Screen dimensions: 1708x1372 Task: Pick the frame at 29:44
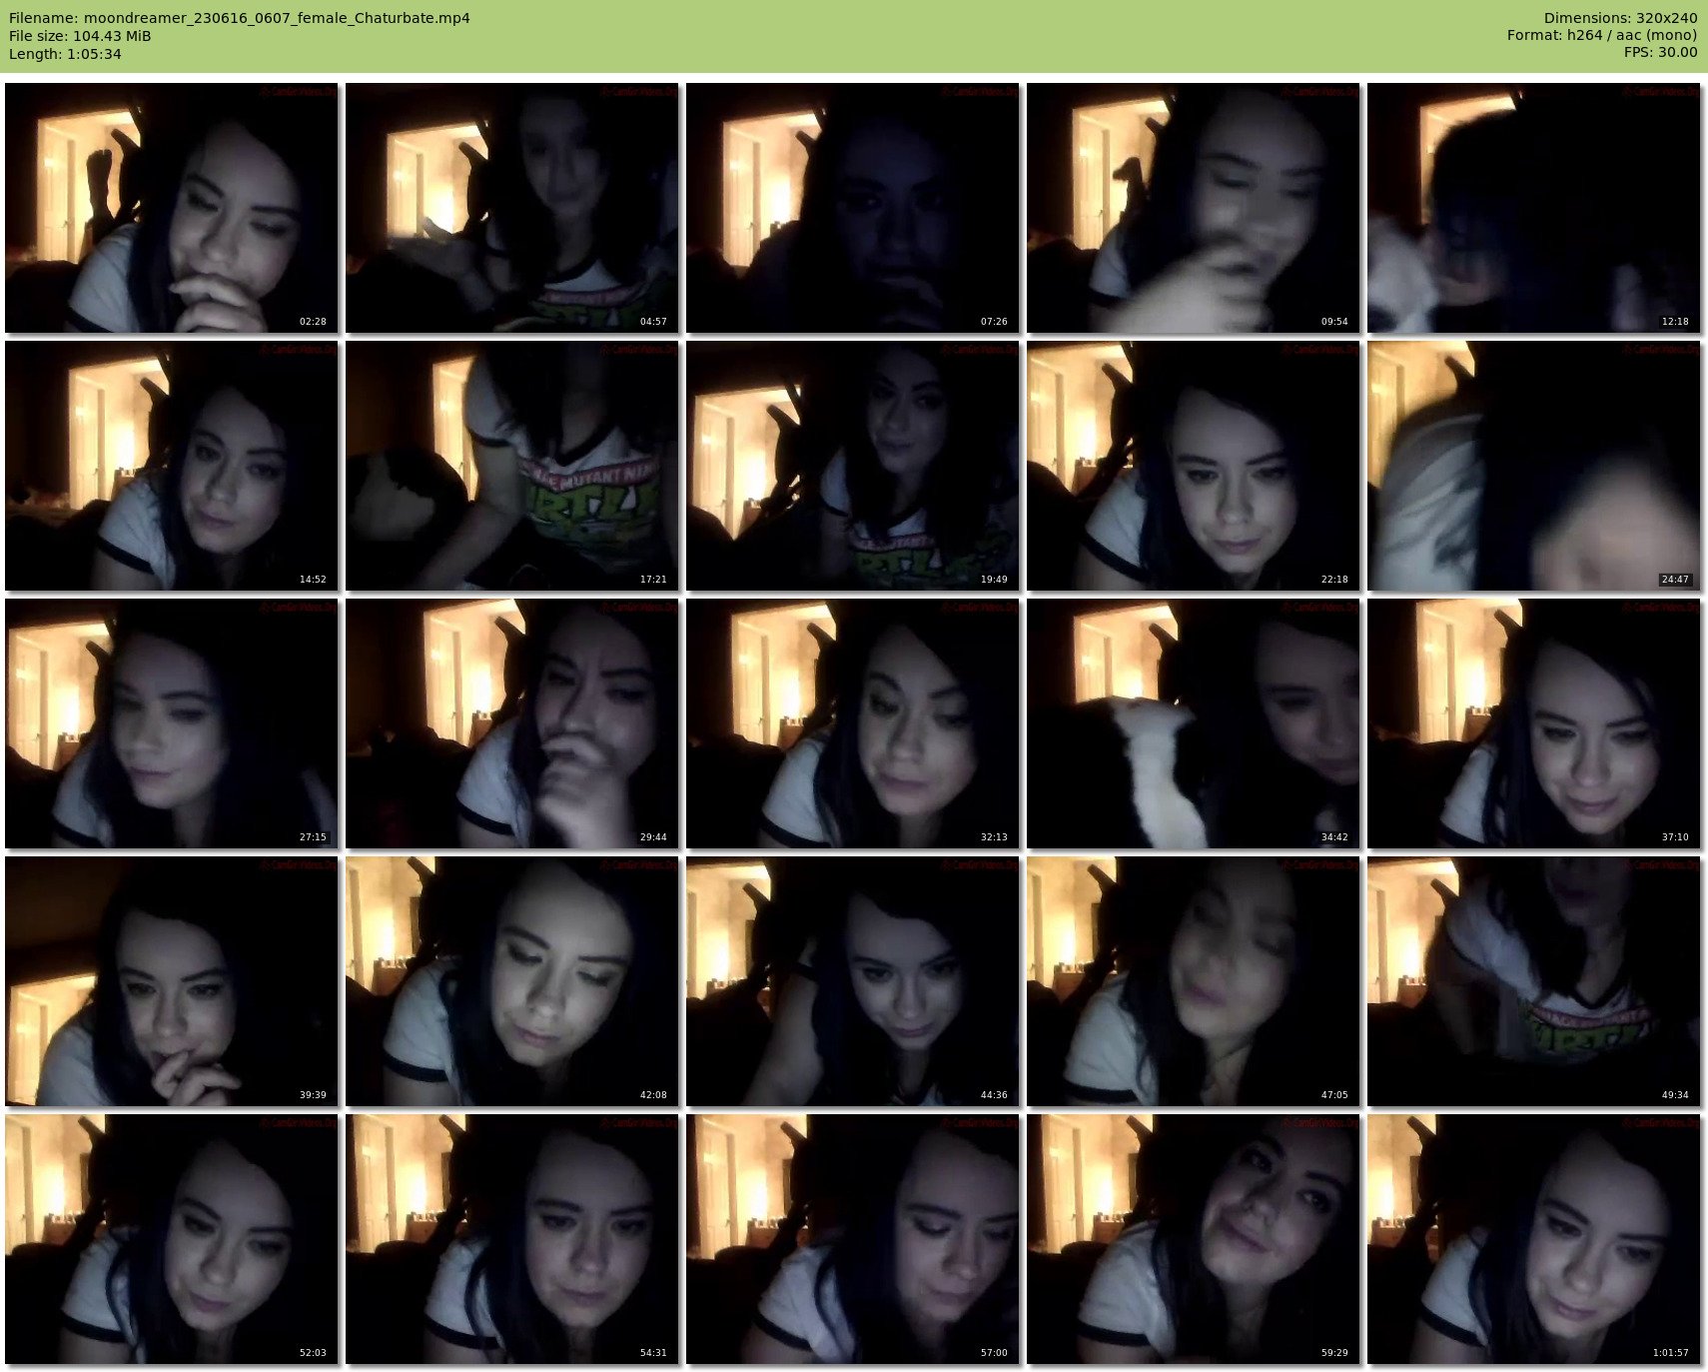click(512, 723)
